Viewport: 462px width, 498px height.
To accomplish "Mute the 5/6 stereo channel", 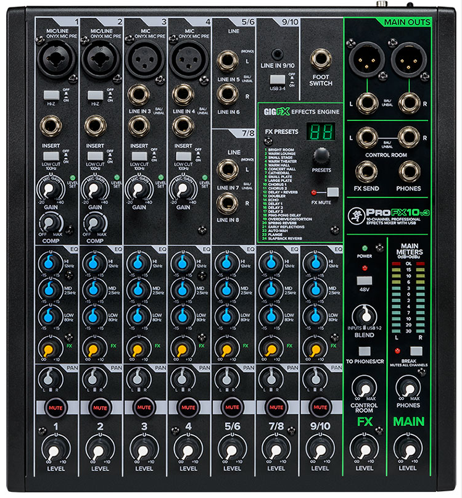I will click(x=232, y=407).
